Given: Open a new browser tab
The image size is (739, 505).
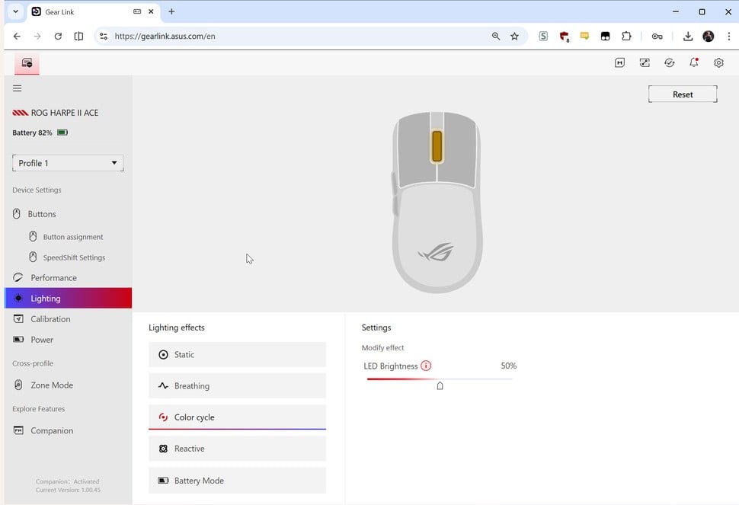Looking at the screenshot, I should point(171,11).
